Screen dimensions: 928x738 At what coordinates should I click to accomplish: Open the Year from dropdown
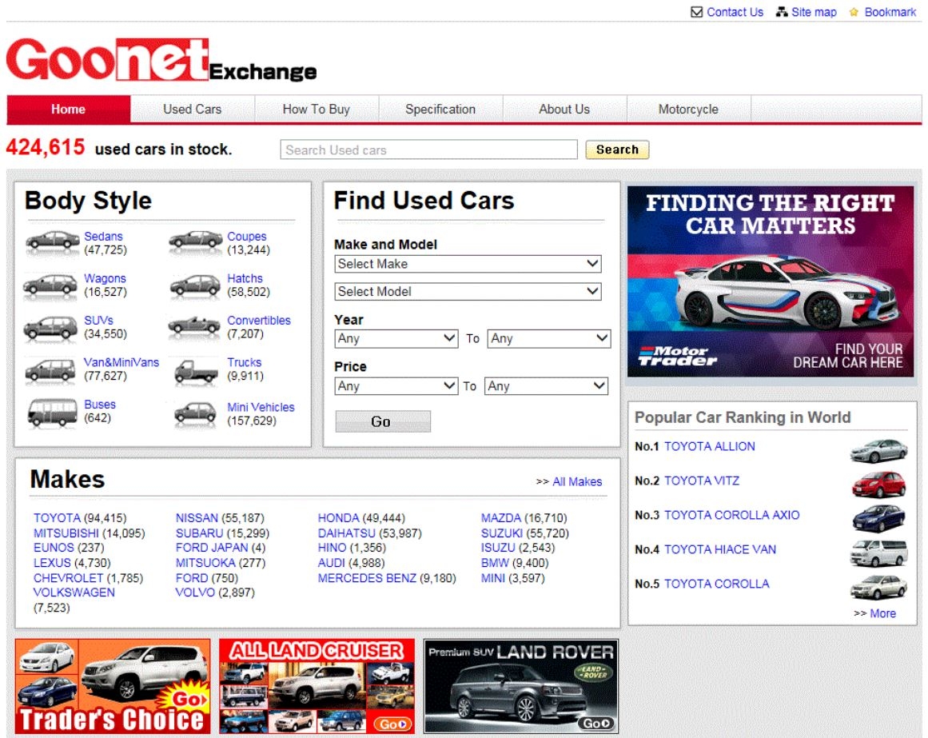tap(396, 338)
